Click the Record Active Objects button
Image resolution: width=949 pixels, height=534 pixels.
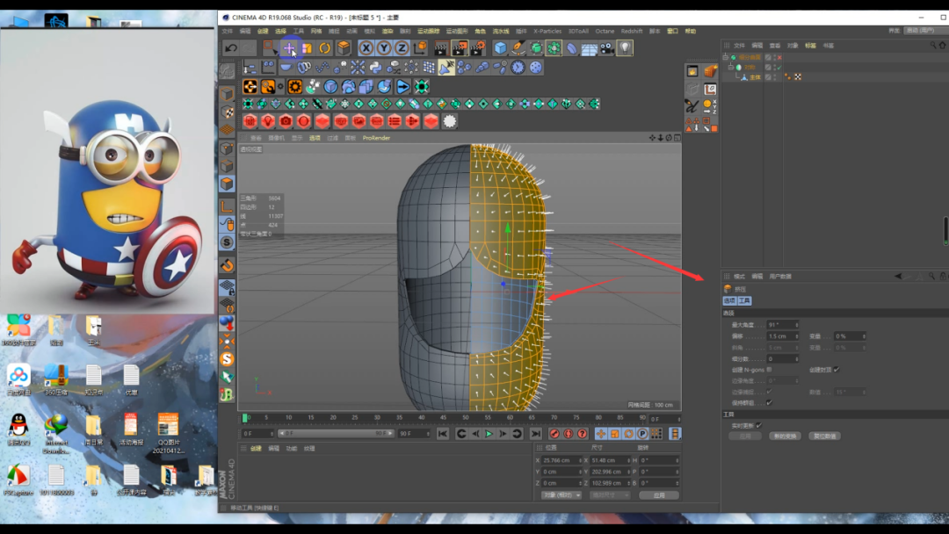click(x=554, y=434)
